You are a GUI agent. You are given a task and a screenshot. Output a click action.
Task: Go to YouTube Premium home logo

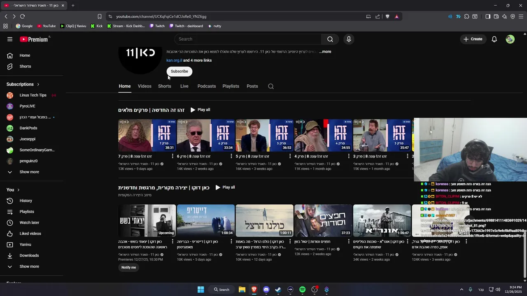coord(34,39)
